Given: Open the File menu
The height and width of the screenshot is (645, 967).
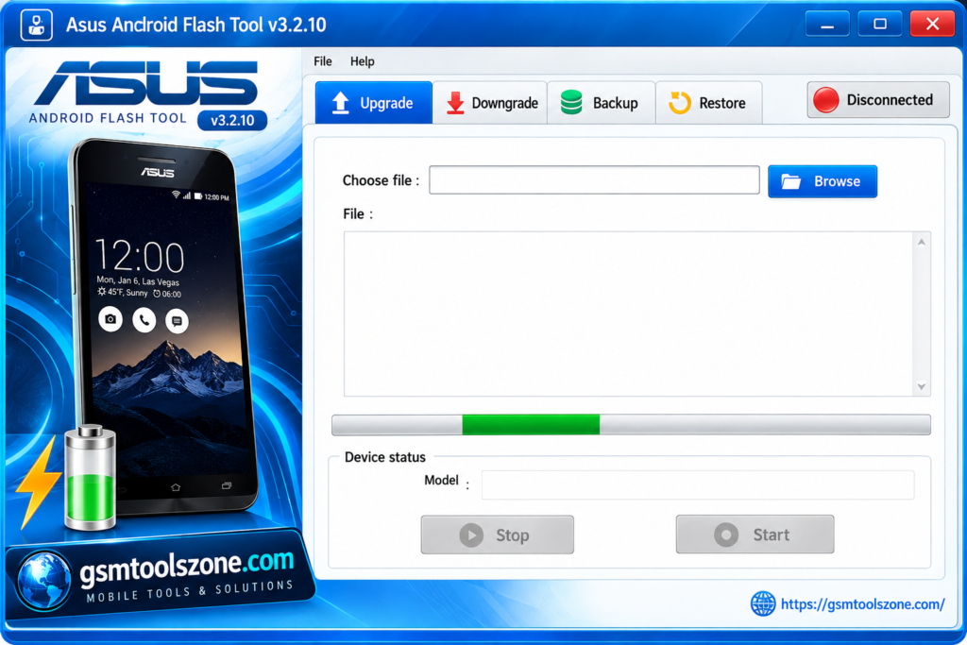Looking at the screenshot, I should 323,61.
